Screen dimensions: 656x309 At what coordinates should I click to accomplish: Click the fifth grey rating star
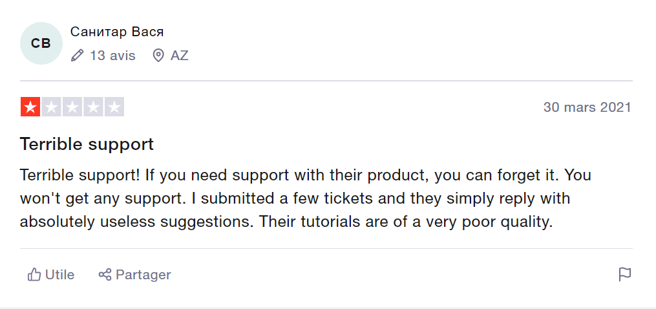tap(114, 107)
